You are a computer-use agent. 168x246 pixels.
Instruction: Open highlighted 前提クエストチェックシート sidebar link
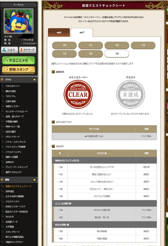[19, 186]
